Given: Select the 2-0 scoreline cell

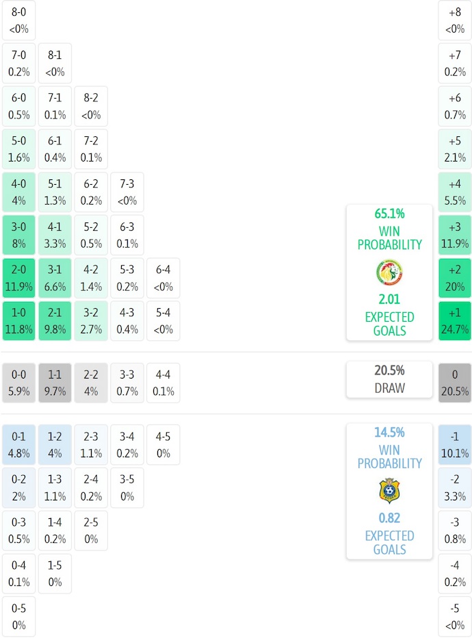Looking at the screenshot, I should (19, 278).
